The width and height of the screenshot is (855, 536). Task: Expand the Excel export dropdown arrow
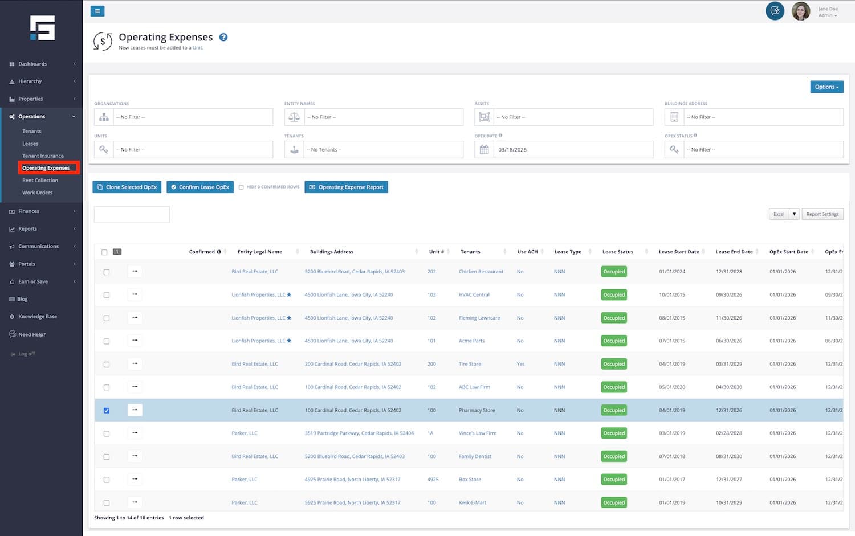794,214
